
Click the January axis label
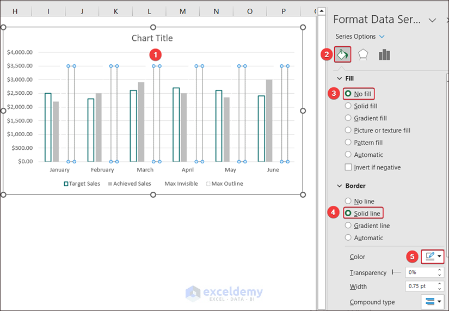(x=59, y=170)
